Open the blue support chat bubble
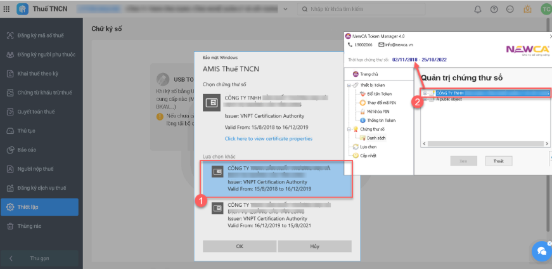Screen dimensions: 552x269 pyautogui.click(x=541, y=251)
